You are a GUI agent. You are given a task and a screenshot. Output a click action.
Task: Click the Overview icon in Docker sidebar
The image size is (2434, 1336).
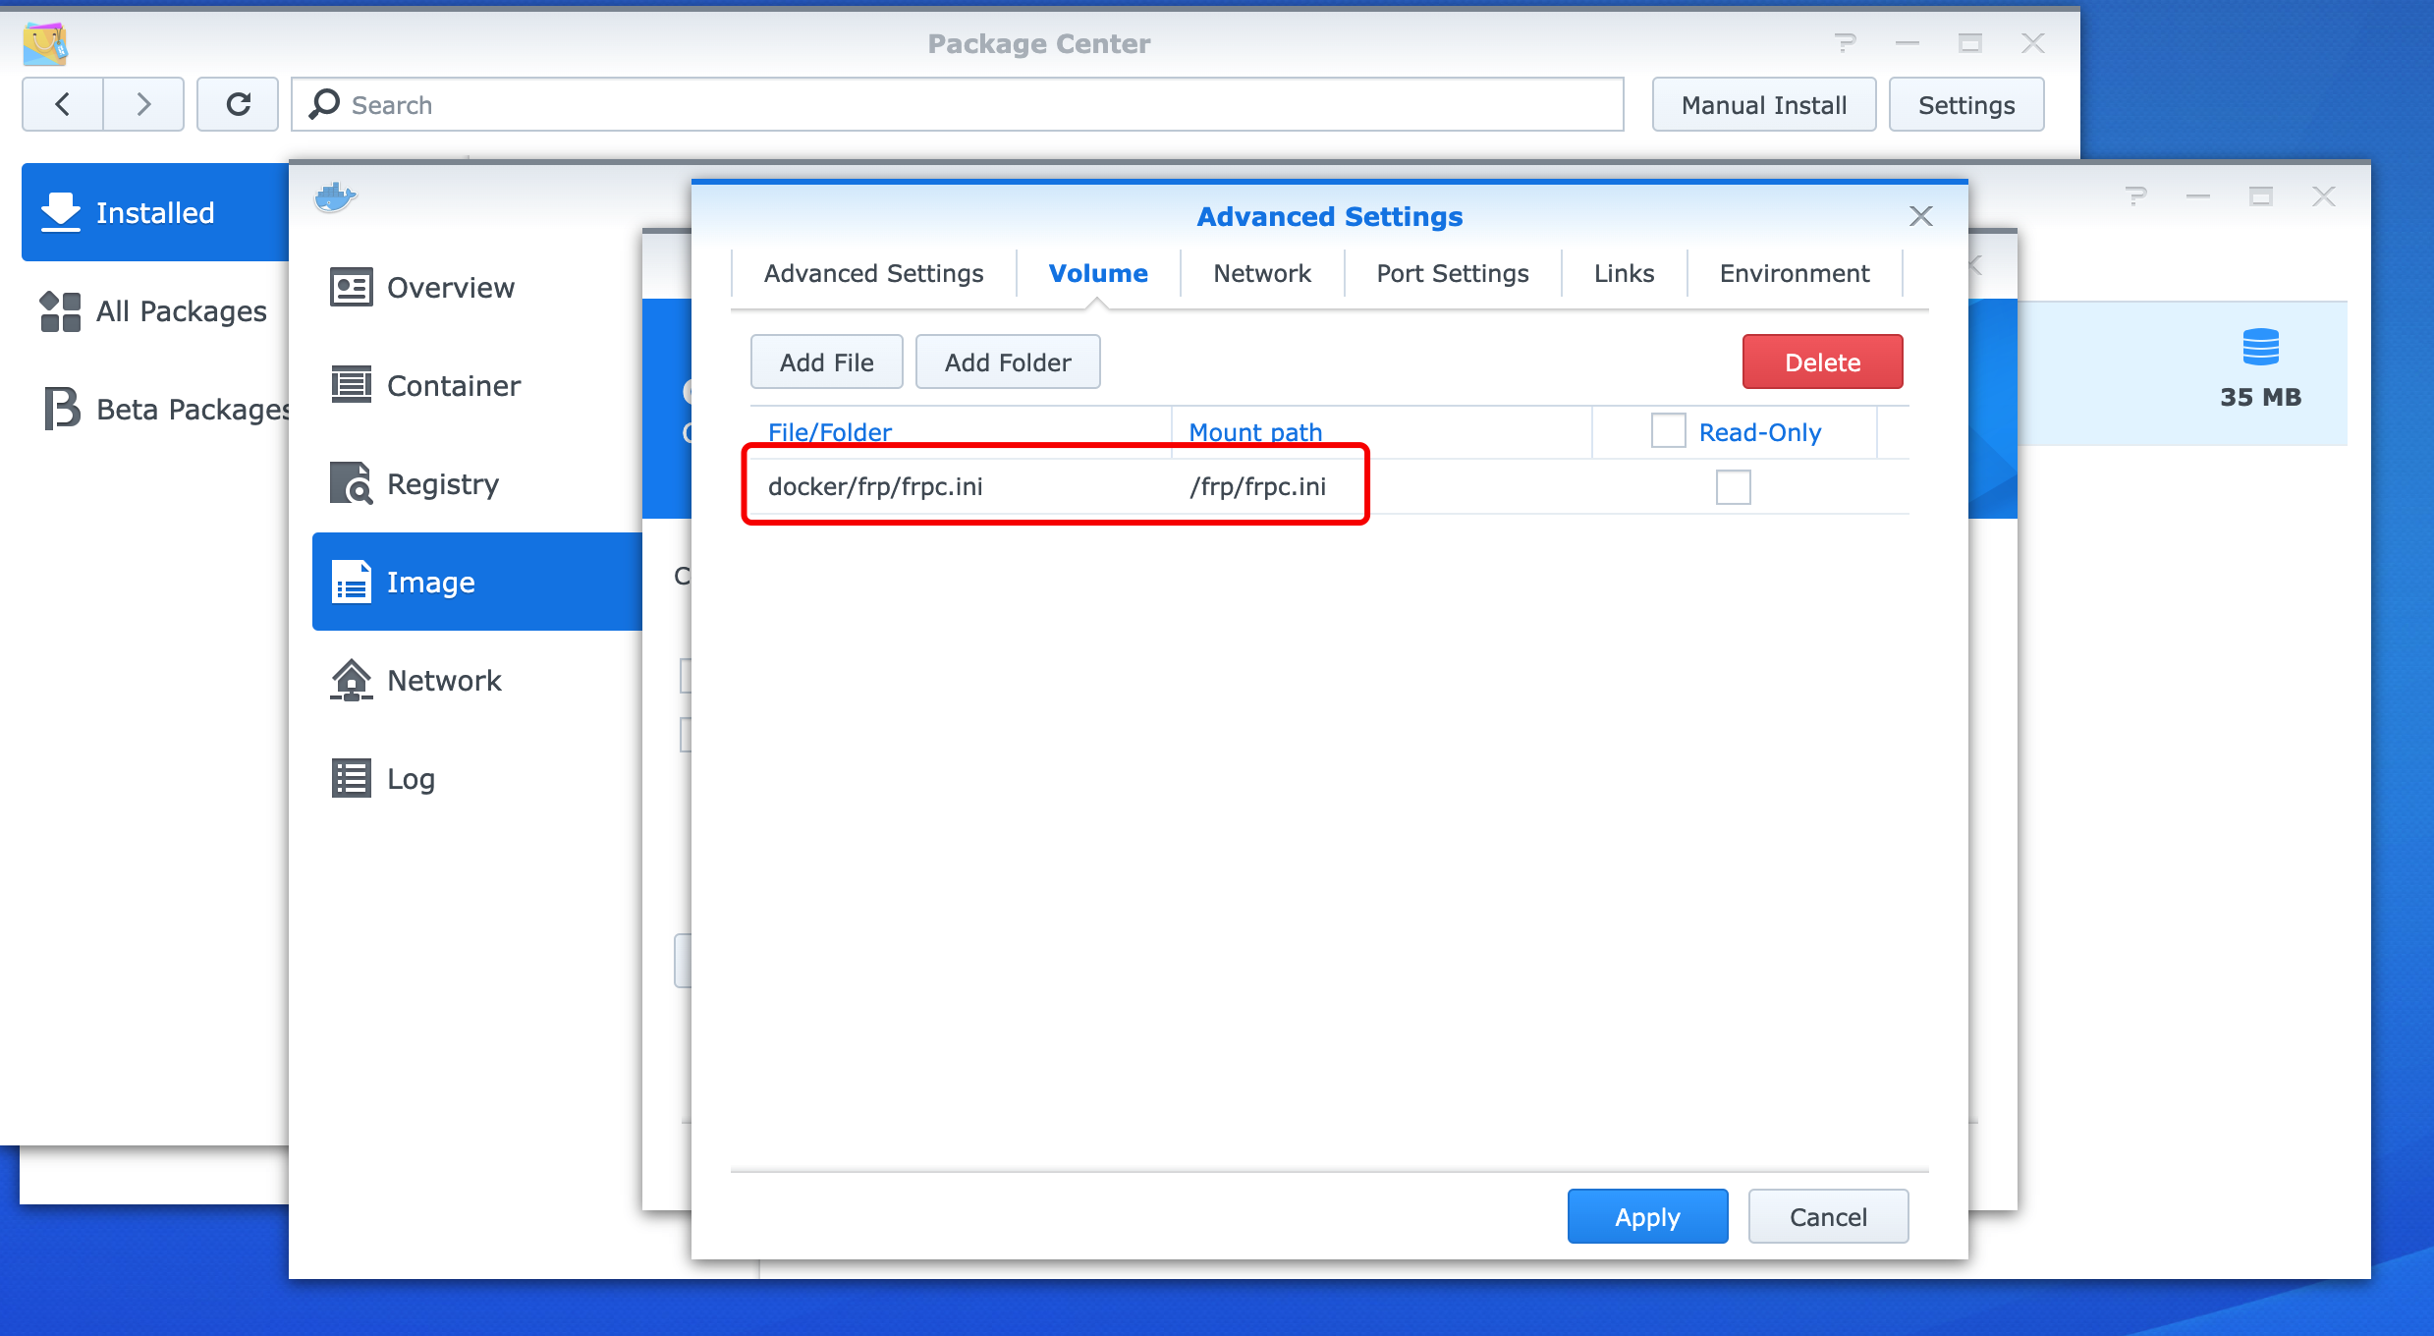click(351, 287)
